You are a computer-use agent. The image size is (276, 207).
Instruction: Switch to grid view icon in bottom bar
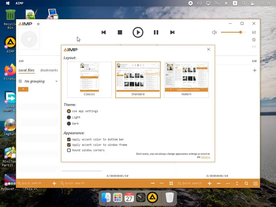click(171, 183)
